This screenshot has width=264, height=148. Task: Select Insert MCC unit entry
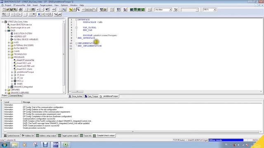pos(24,63)
